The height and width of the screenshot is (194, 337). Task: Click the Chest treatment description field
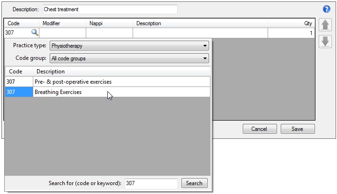pos(110,9)
